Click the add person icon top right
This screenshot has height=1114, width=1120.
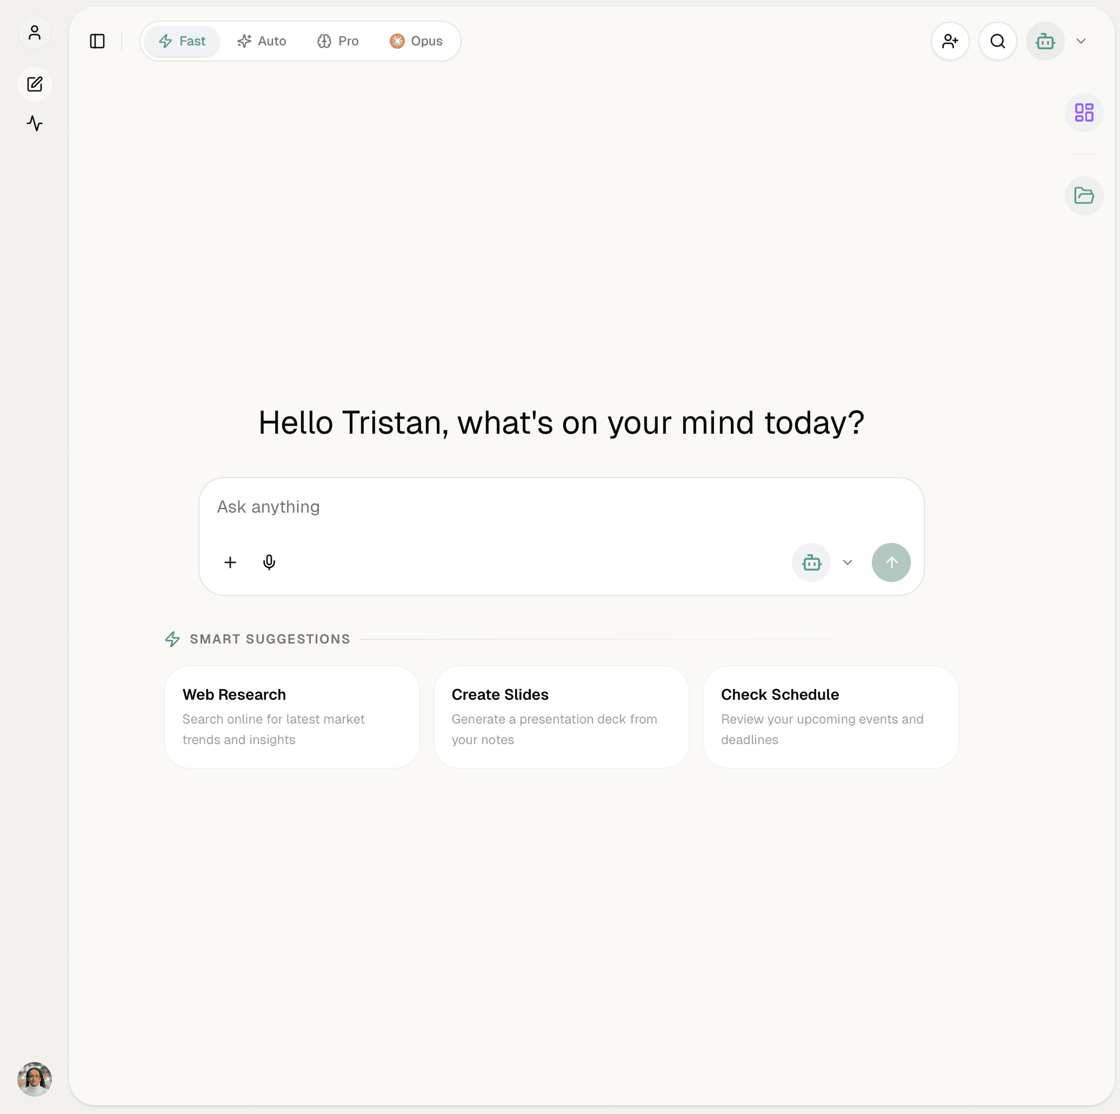coord(950,41)
